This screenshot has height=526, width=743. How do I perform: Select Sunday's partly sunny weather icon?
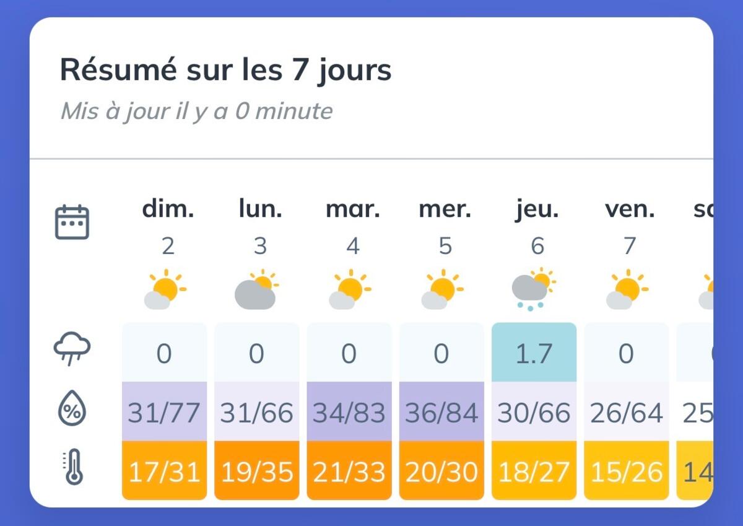165,290
